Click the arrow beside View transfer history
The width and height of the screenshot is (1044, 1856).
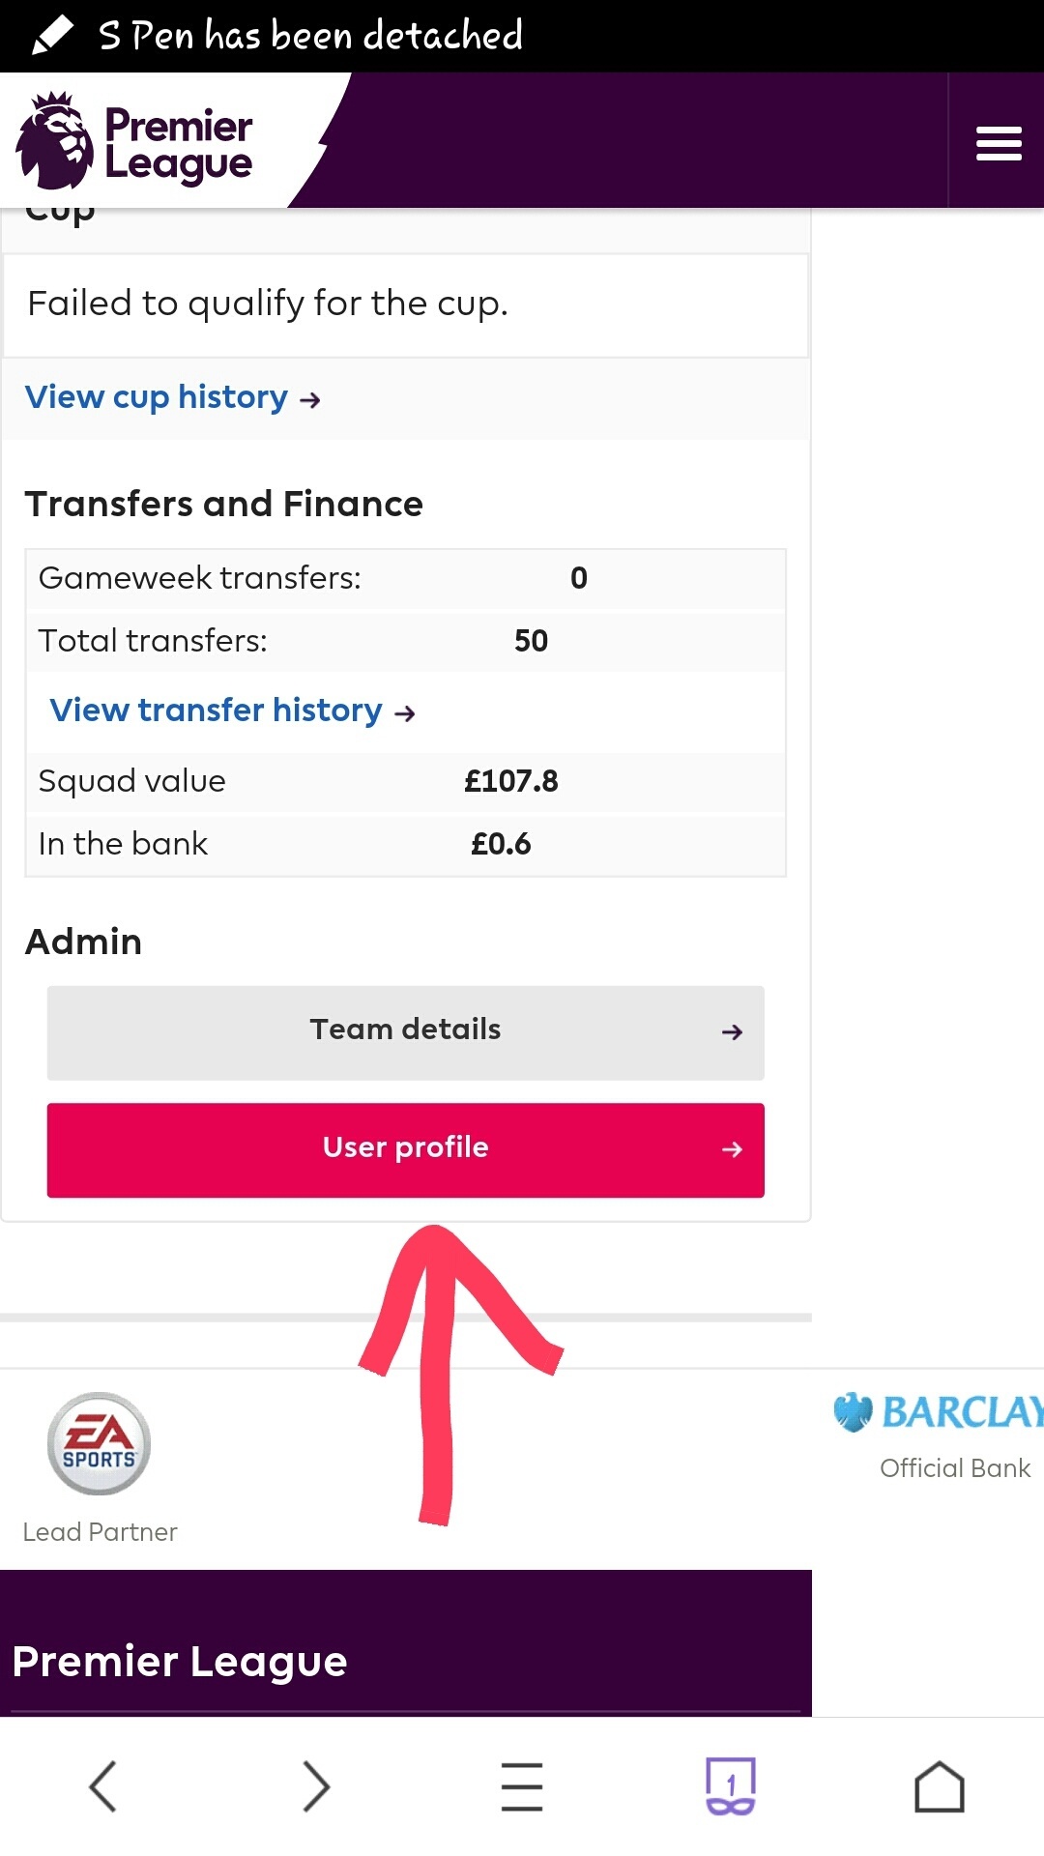click(405, 713)
